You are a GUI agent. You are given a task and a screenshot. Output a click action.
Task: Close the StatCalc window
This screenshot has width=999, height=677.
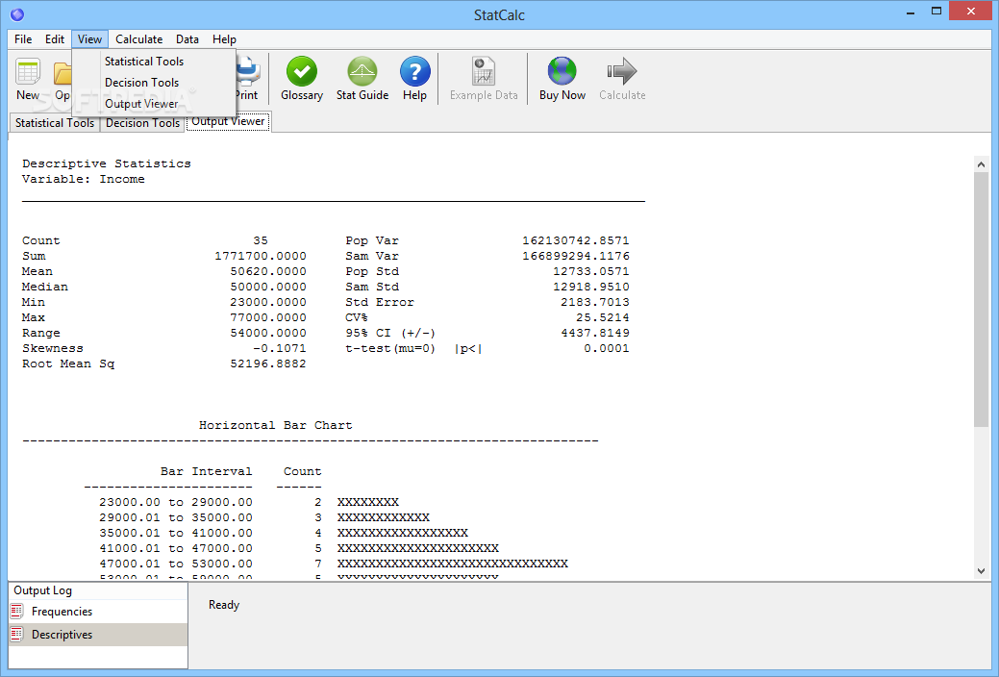pos(970,11)
